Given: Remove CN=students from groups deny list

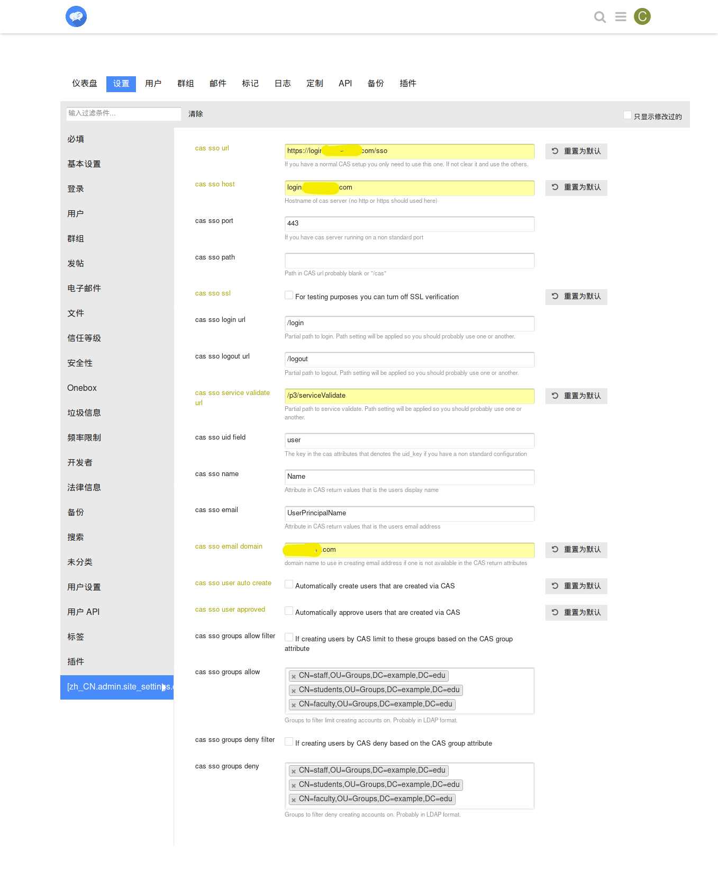Looking at the screenshot, I should click(x=294, y=785).
